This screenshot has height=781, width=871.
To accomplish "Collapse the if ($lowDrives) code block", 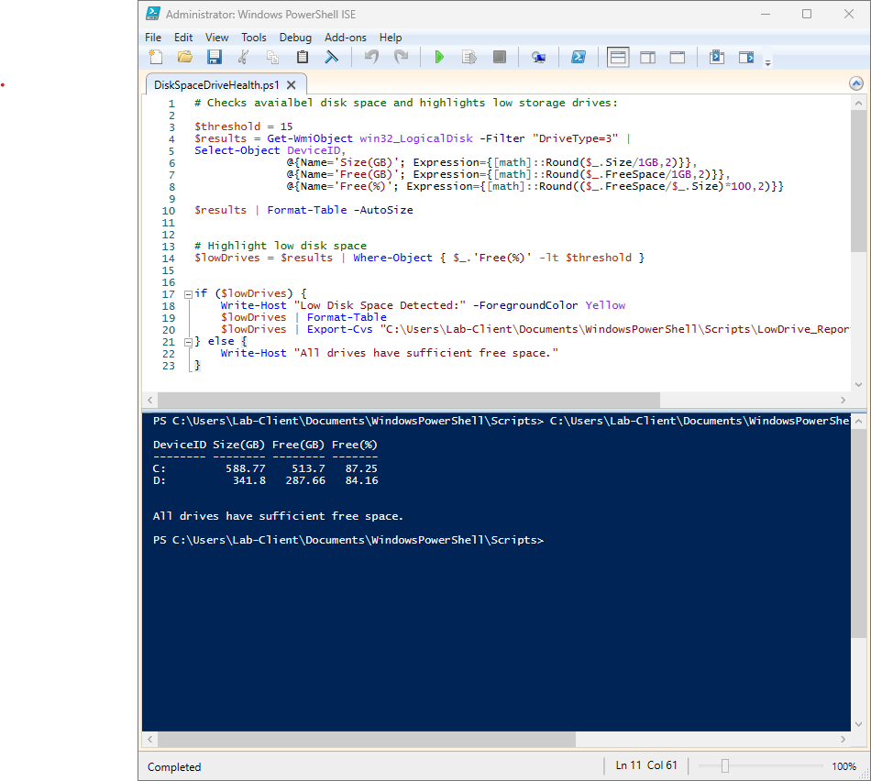I will point(188,292).
